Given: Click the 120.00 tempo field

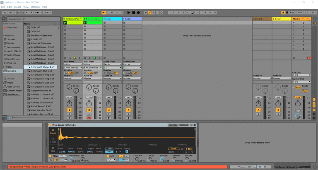Looking at the screenshot, I should point(12,12).
